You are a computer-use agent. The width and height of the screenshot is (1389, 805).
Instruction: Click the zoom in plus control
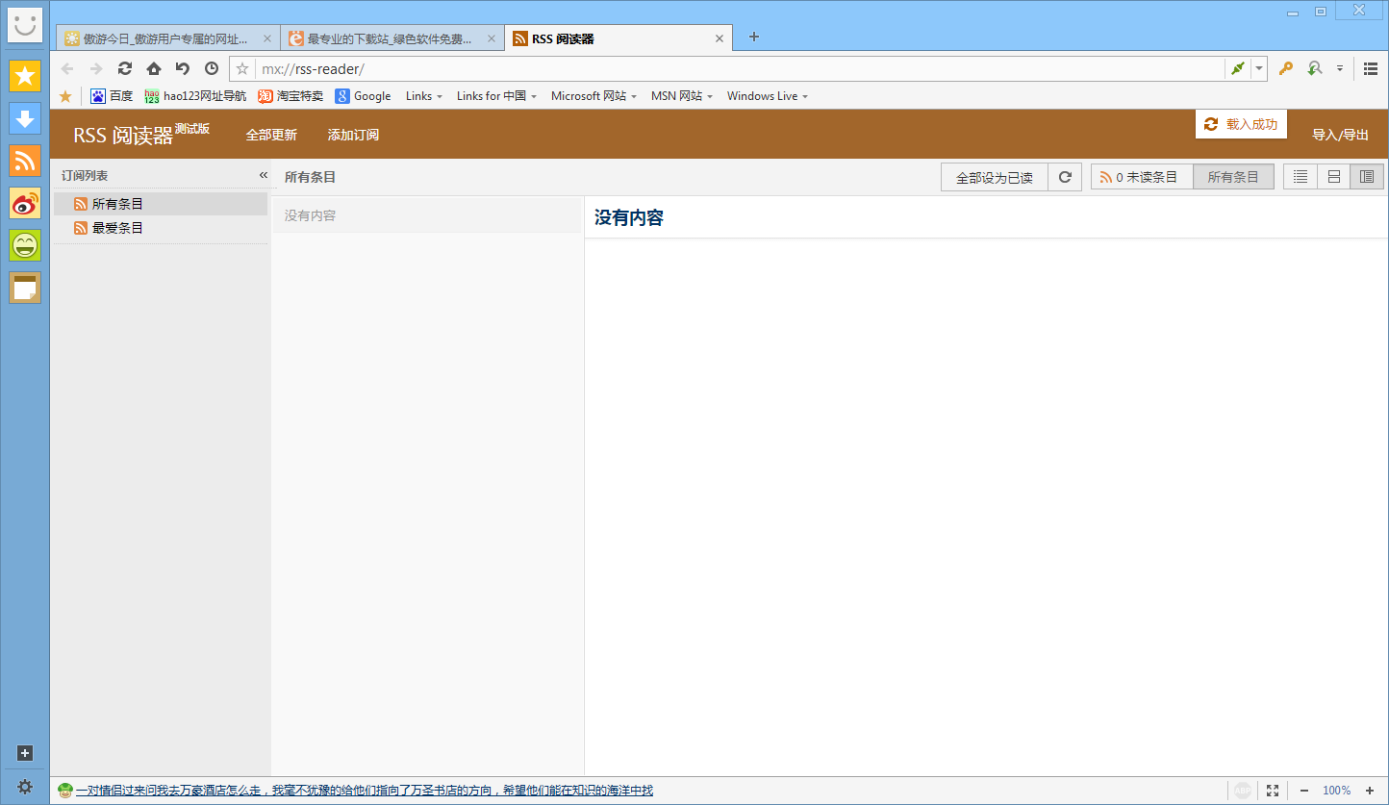[1370, 791]
